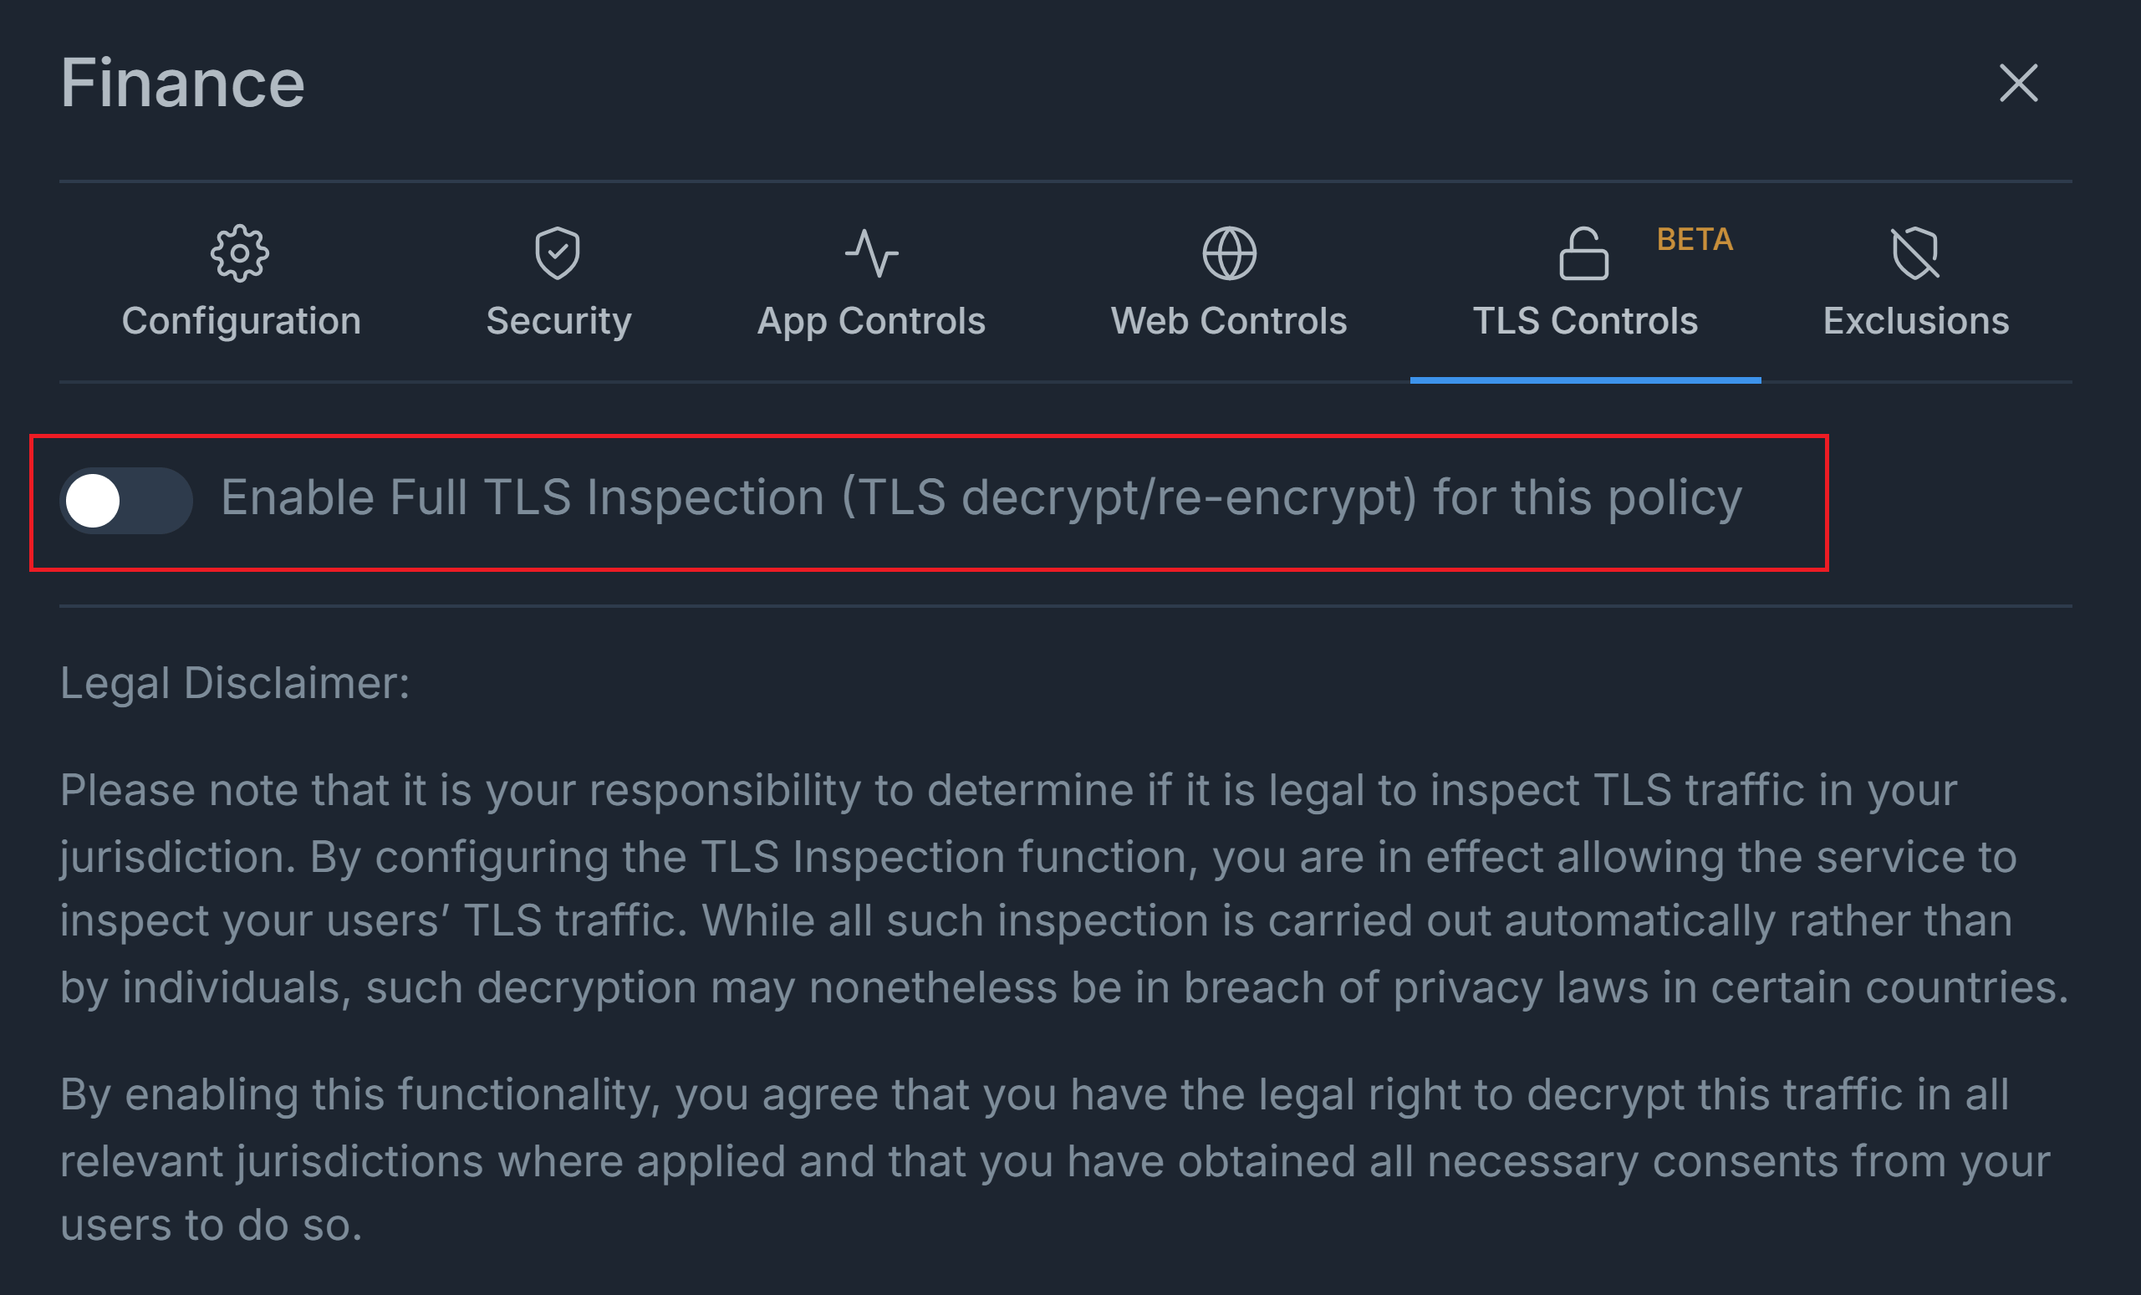The height and width of the screenshot is (1295, 2141).
Task: Open the Configuration tab label
Action: [x=241, y=322]
